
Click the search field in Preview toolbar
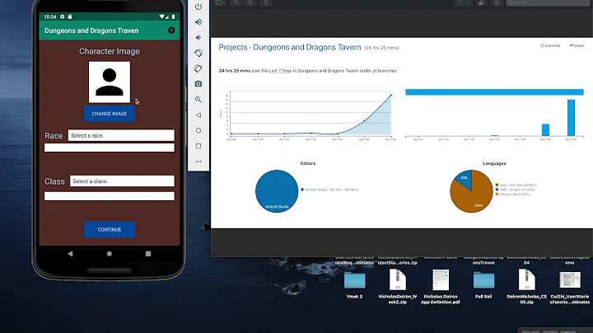pyautogui.click(x=549, y=2)
